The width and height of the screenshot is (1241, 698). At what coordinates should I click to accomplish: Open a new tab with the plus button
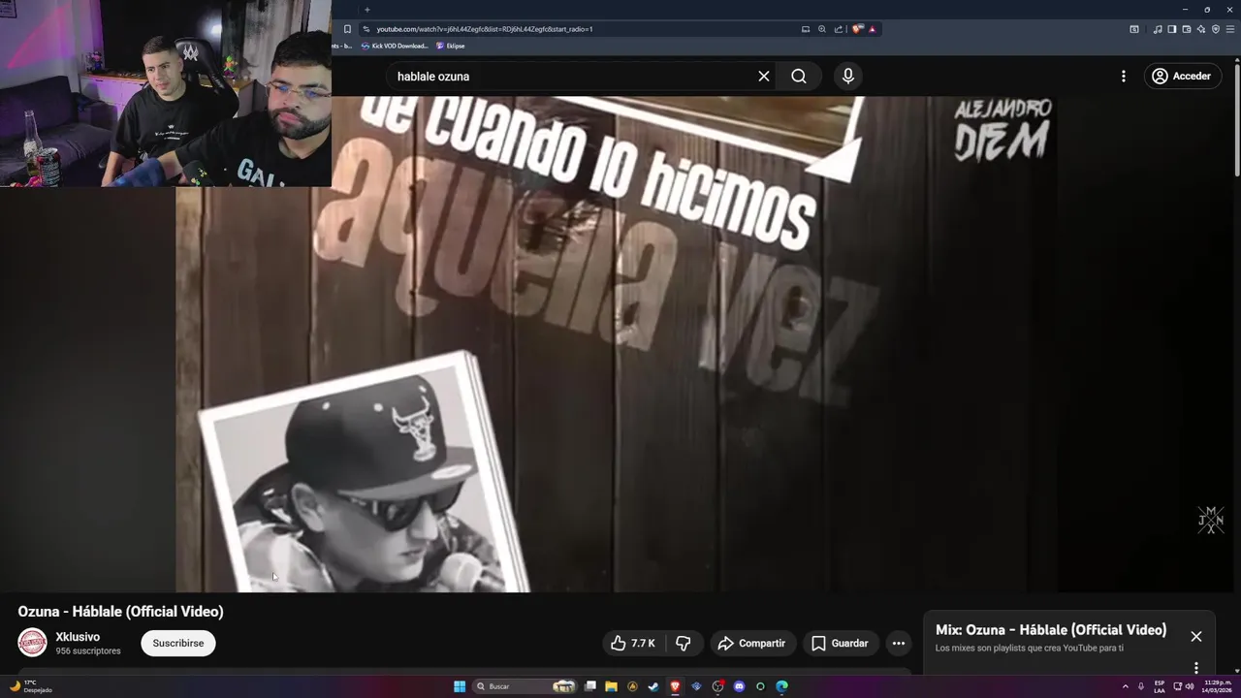pos(366,10)
